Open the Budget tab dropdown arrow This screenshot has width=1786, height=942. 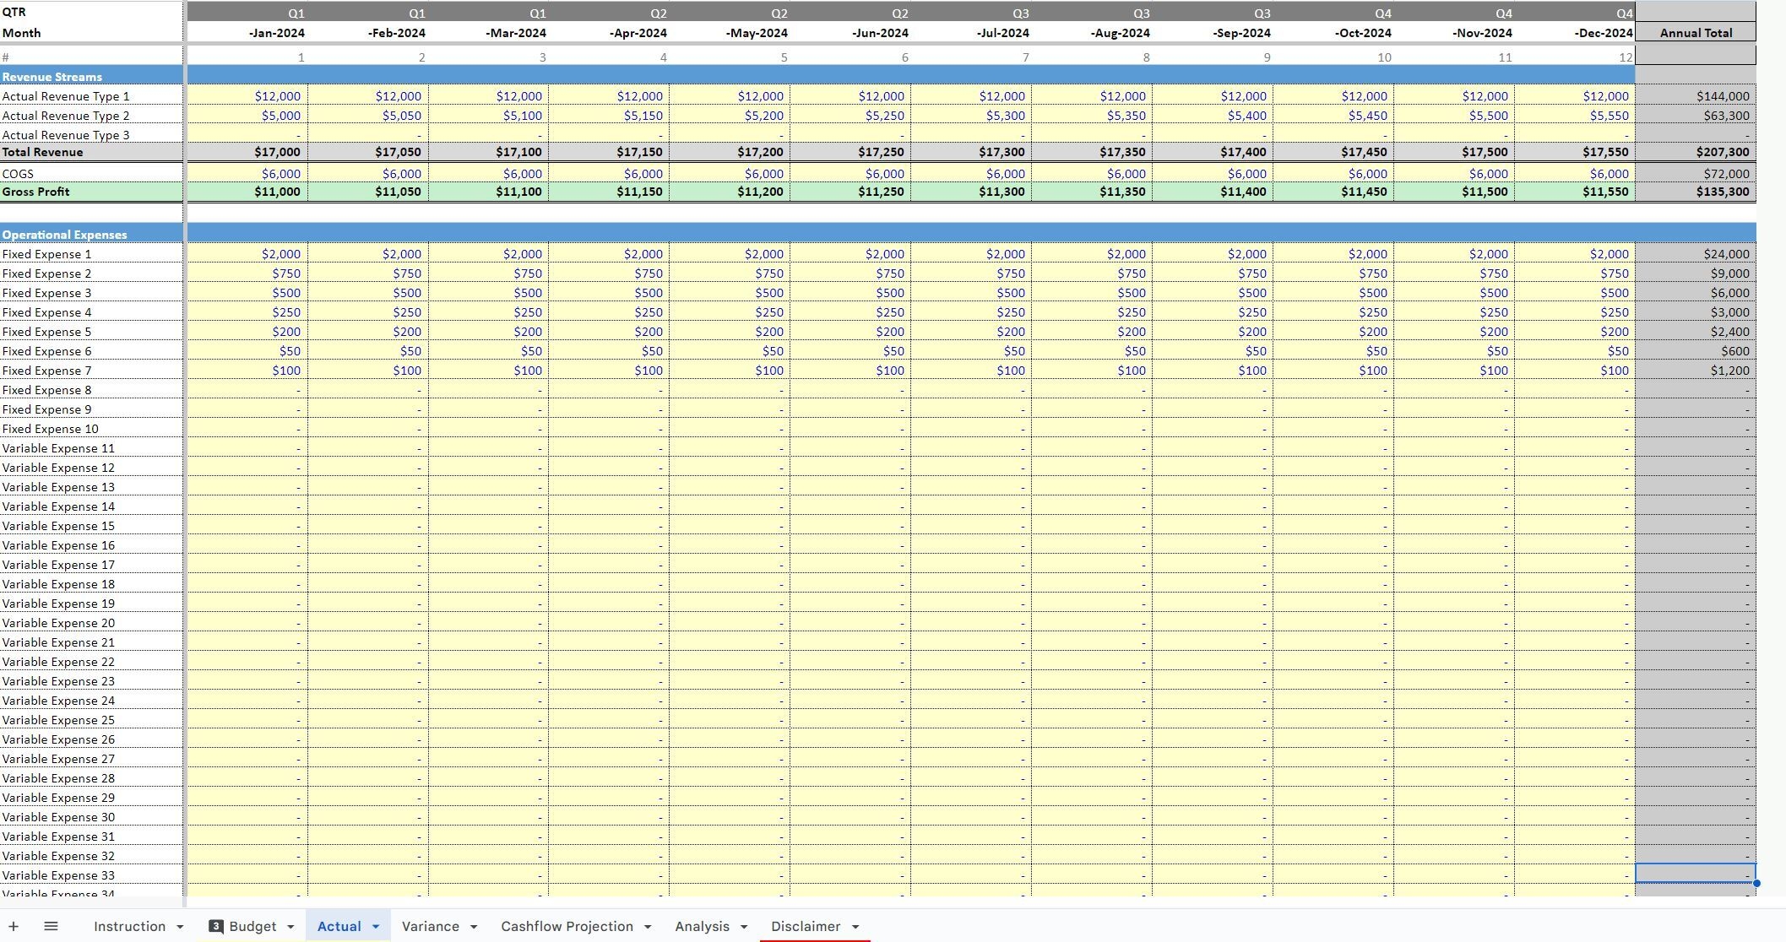coord(290,927)
